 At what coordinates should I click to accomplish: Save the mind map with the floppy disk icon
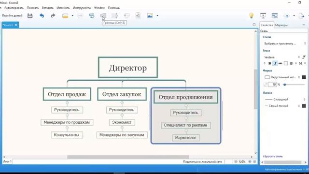coord(30,15)
